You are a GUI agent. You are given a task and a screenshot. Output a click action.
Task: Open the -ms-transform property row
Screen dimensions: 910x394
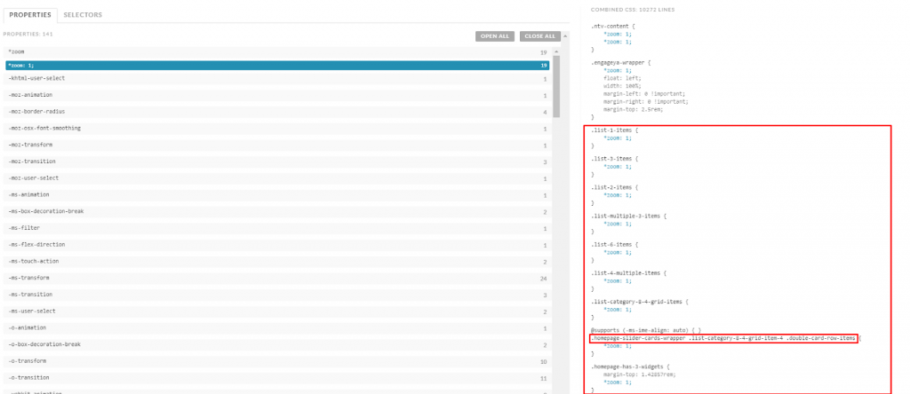click(276, 278)
